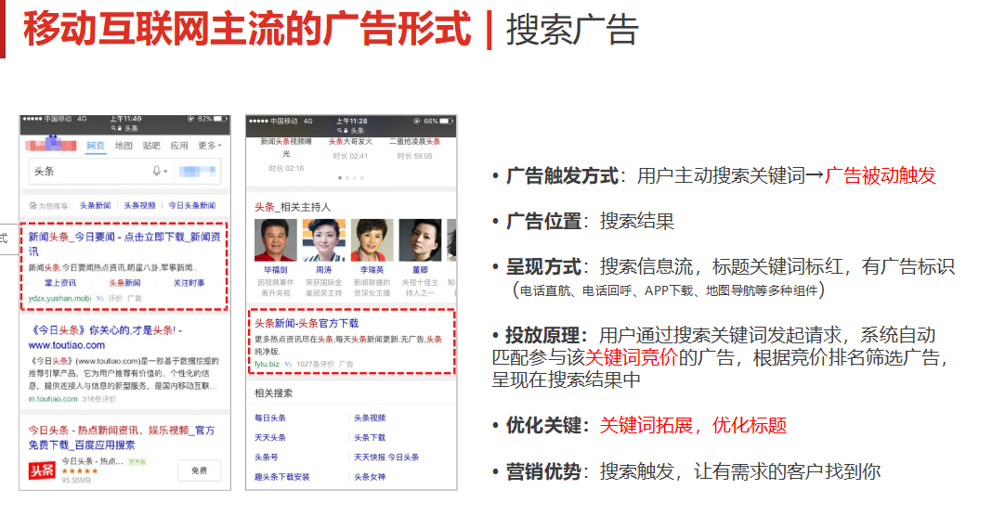Open the 关注时事 sub-link
Viewport: 992px width, 528px height.
pyautogui.click(x=189, y=283)
